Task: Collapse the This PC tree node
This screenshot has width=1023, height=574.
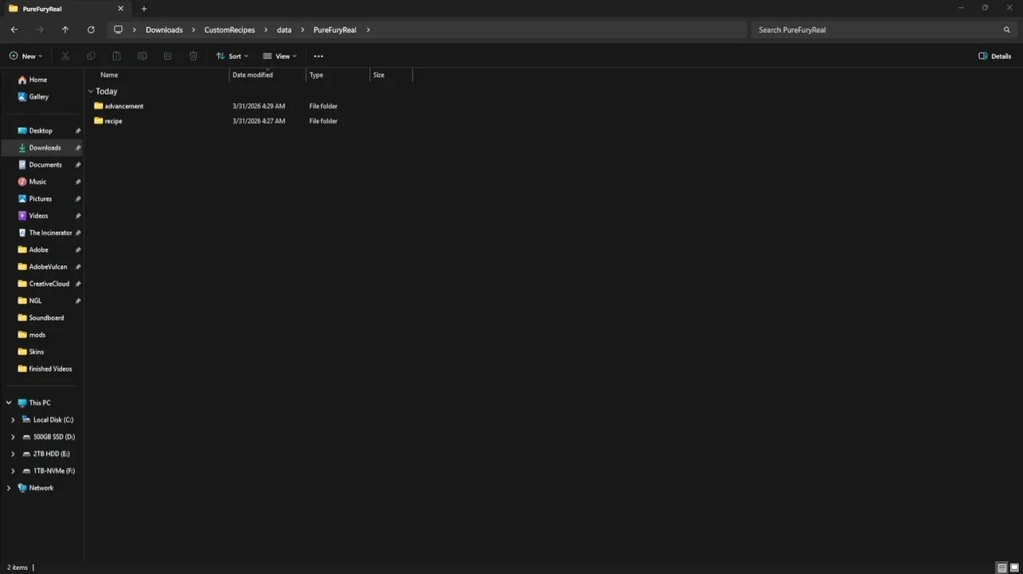Action: 9,403
